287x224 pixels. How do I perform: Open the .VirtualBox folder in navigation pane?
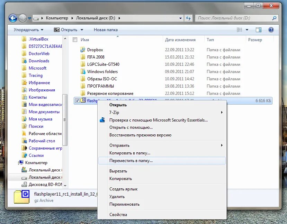click(x=38, y=39)
